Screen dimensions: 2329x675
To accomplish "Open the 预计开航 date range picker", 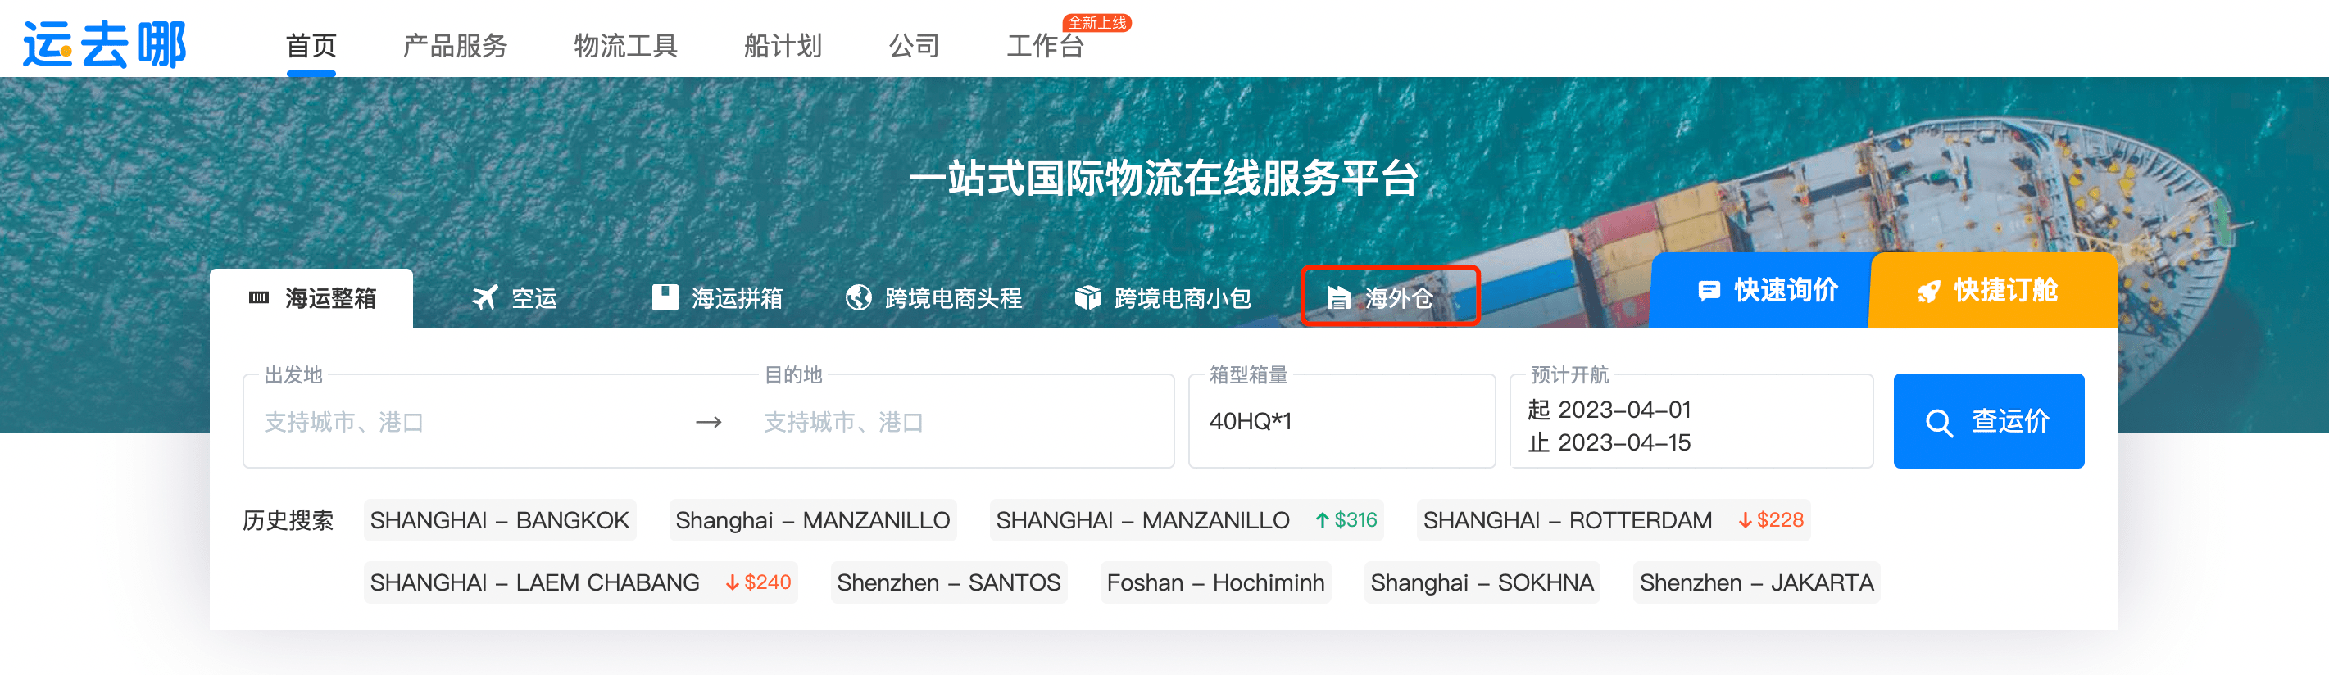I will click(x=1691, y=421).
